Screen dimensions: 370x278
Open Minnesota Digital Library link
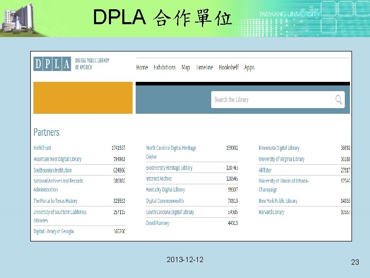tap(279, 148)
